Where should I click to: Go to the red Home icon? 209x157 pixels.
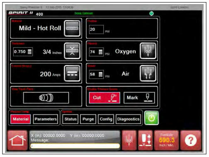click(17, 140)
